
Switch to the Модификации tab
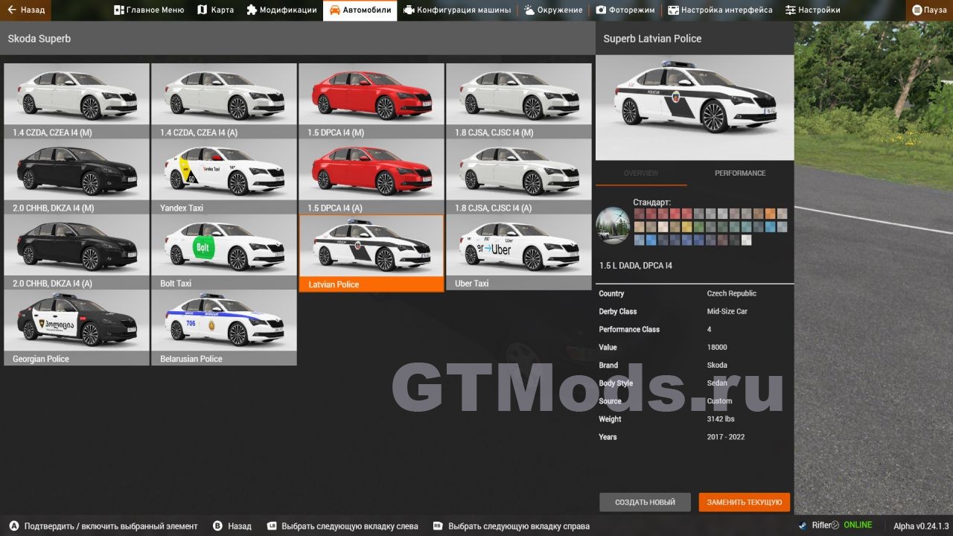tap(281, 10)
